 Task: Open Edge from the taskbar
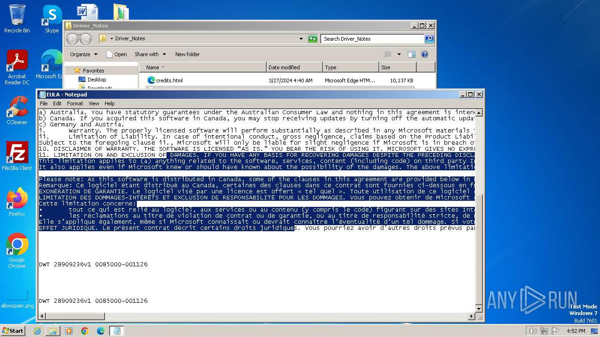100,331
